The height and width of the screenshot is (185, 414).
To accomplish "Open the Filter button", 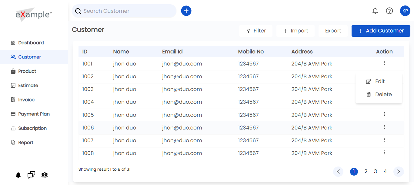I will pyautogui.click(x=256, y=31).
